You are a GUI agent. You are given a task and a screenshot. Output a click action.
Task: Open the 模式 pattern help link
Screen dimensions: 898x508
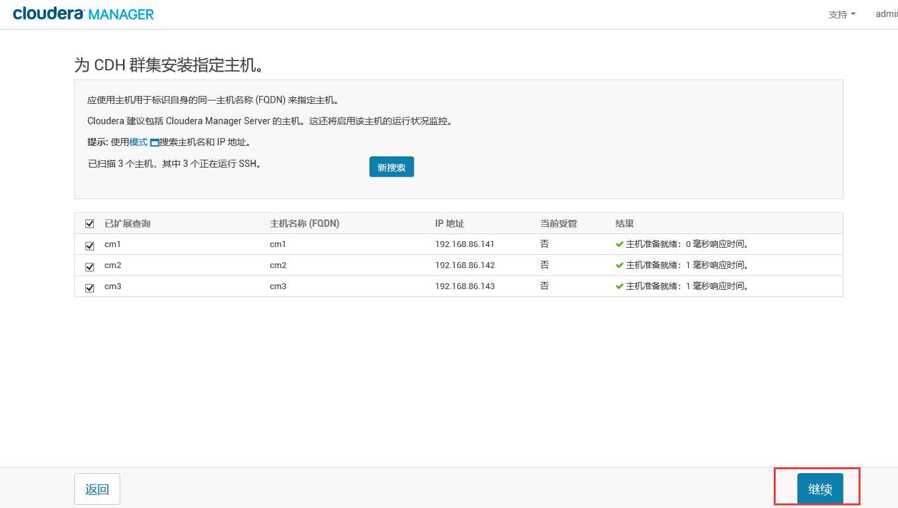point(139,142)
